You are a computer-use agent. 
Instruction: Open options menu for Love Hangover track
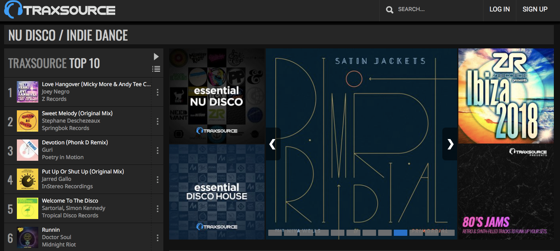(158, 92)
